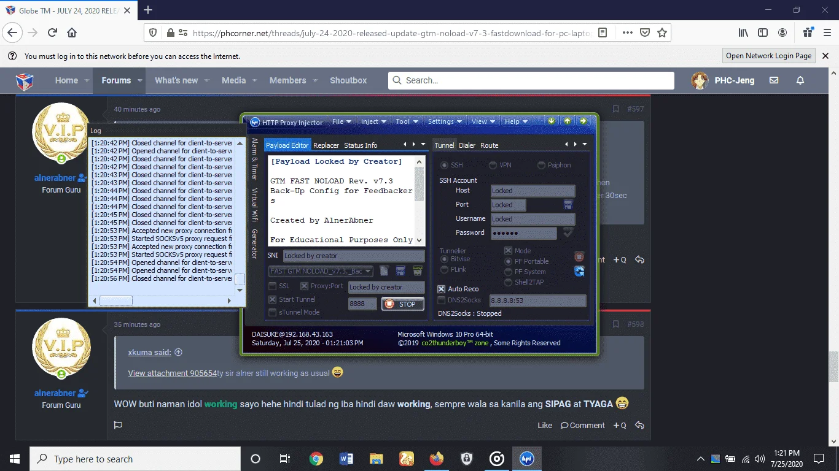Click the payload editor vertical scrollbar thumb

point(419,184)
